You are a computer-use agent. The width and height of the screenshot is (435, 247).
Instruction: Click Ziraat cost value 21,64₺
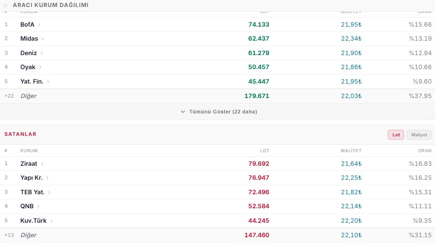(351, 163)
